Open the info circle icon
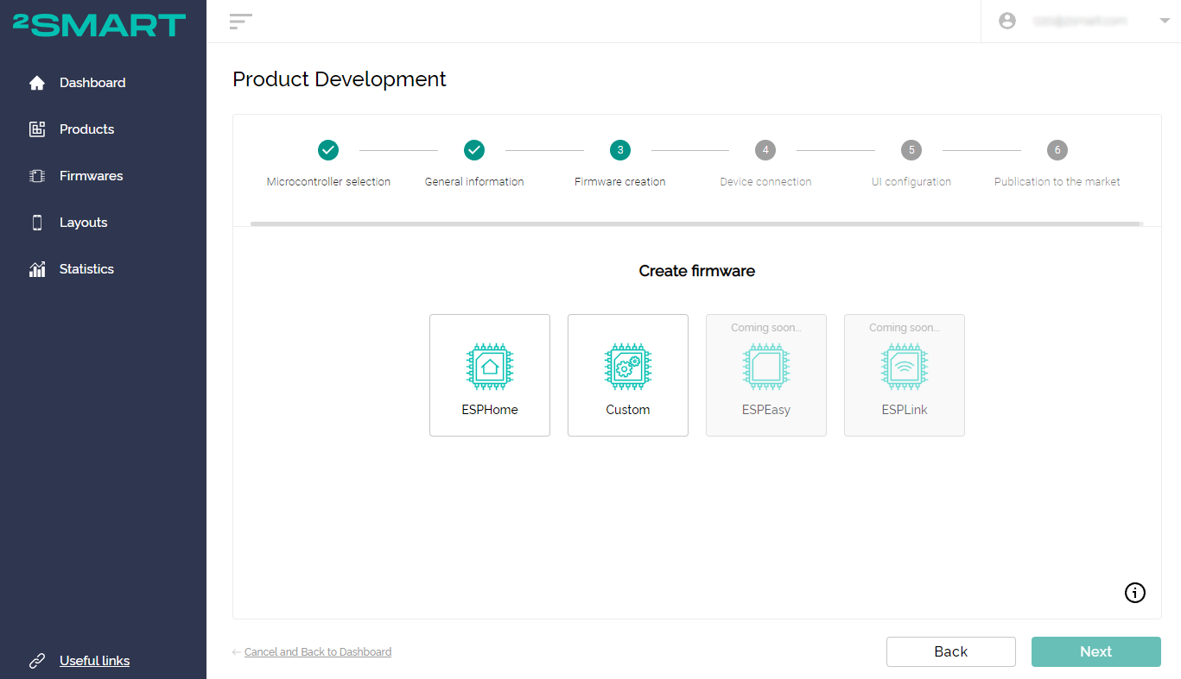Viewport: 1181px width, 679px height. coord(1135,593)
